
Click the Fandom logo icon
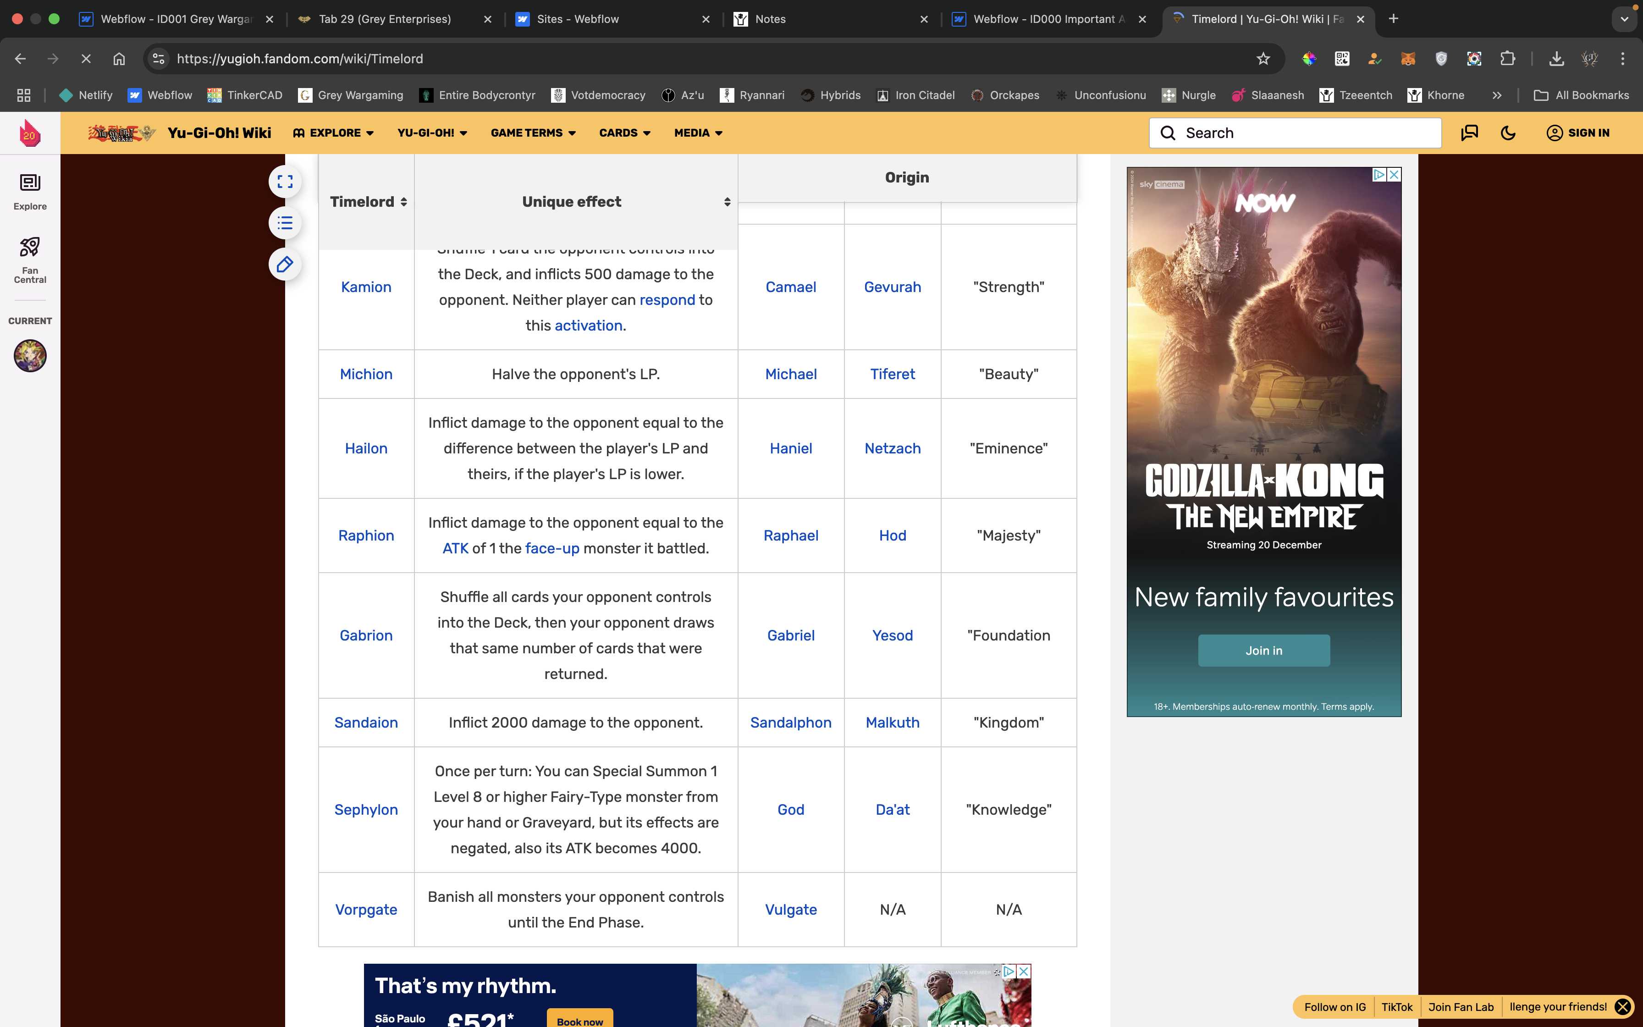pos(30,133)
